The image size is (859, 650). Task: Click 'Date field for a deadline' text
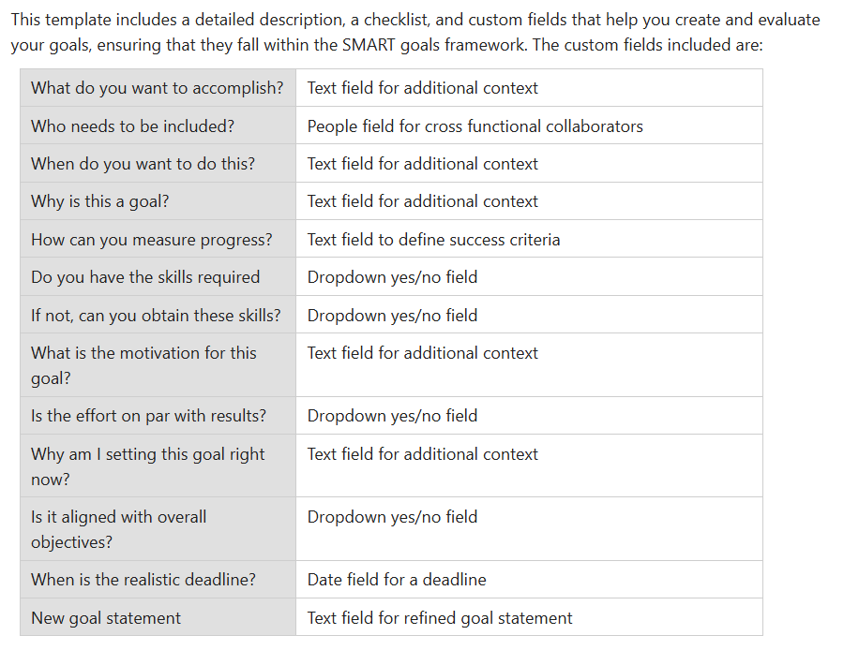click(x=397, y=580)
